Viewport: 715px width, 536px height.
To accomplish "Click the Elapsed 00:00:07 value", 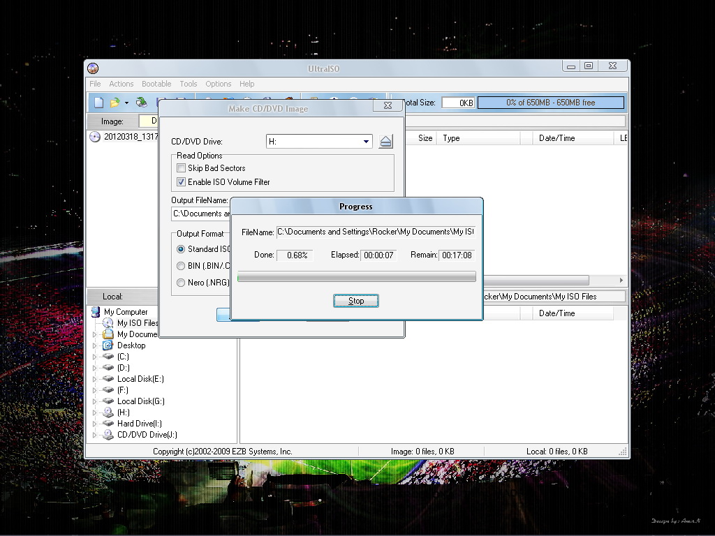I will (378, 255).
